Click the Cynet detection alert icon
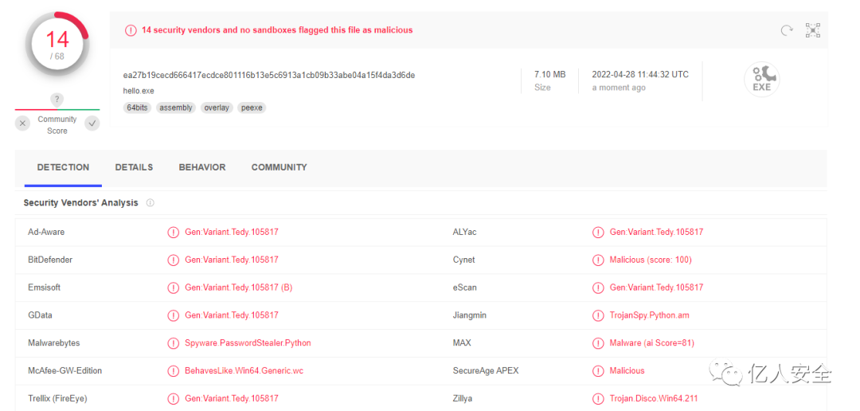The image size is (860, 411). [x=598, y=260]
